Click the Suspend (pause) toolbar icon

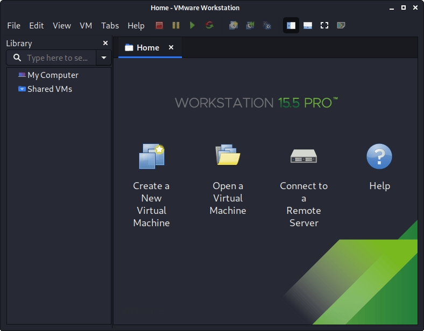pos(176,25)
